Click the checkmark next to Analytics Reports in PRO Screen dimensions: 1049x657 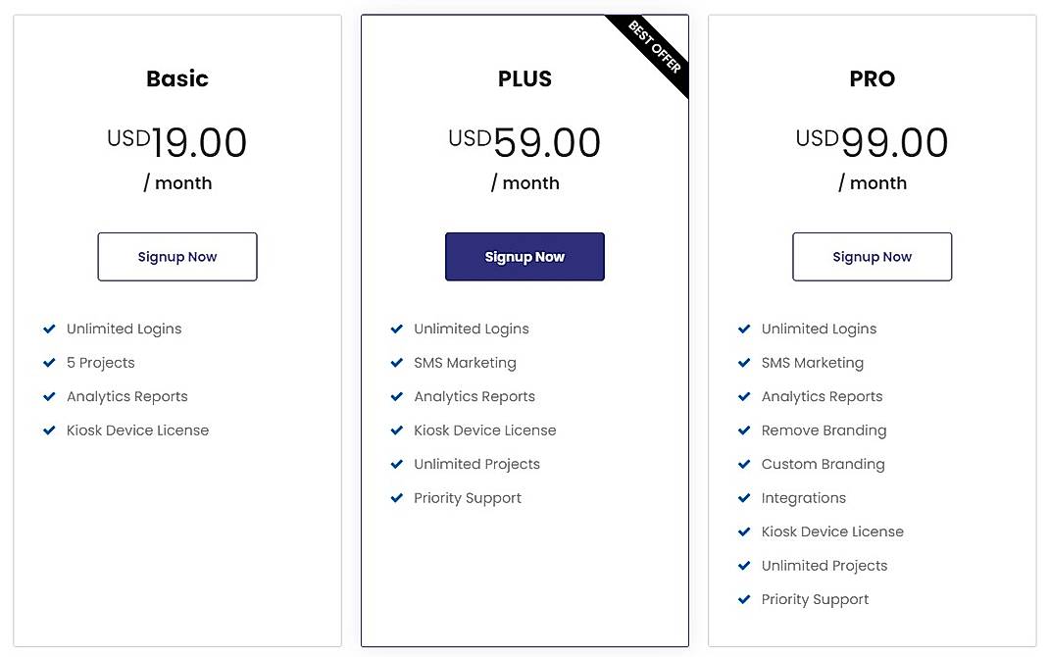point(744,396)
